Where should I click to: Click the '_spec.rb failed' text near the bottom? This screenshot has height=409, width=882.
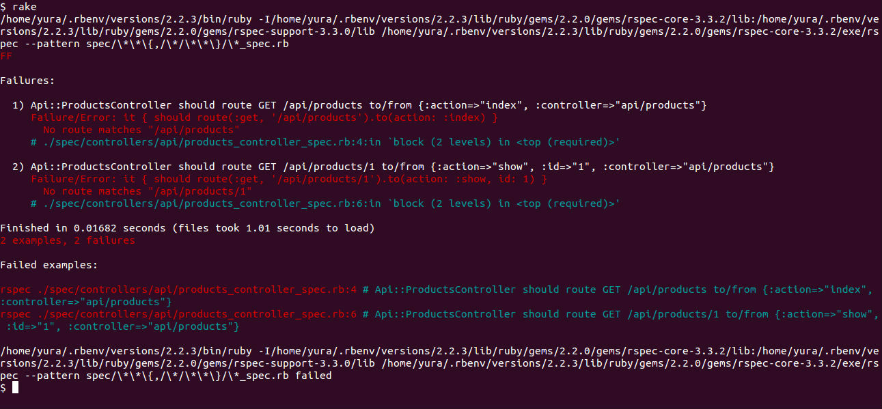point(285,376)
